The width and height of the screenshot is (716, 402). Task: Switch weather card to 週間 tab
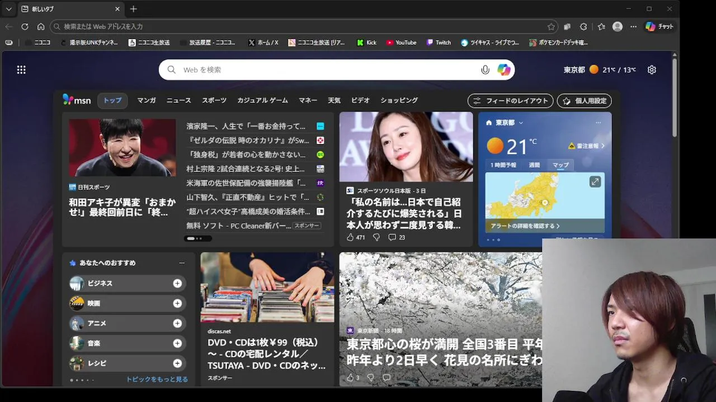click(x=534, y=165)
